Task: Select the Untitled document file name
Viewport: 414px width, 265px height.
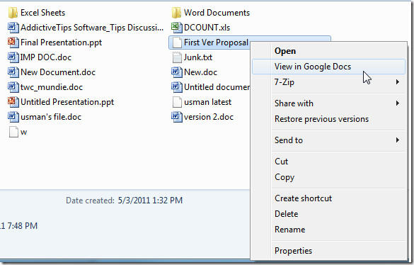Action: click(217, 87)
